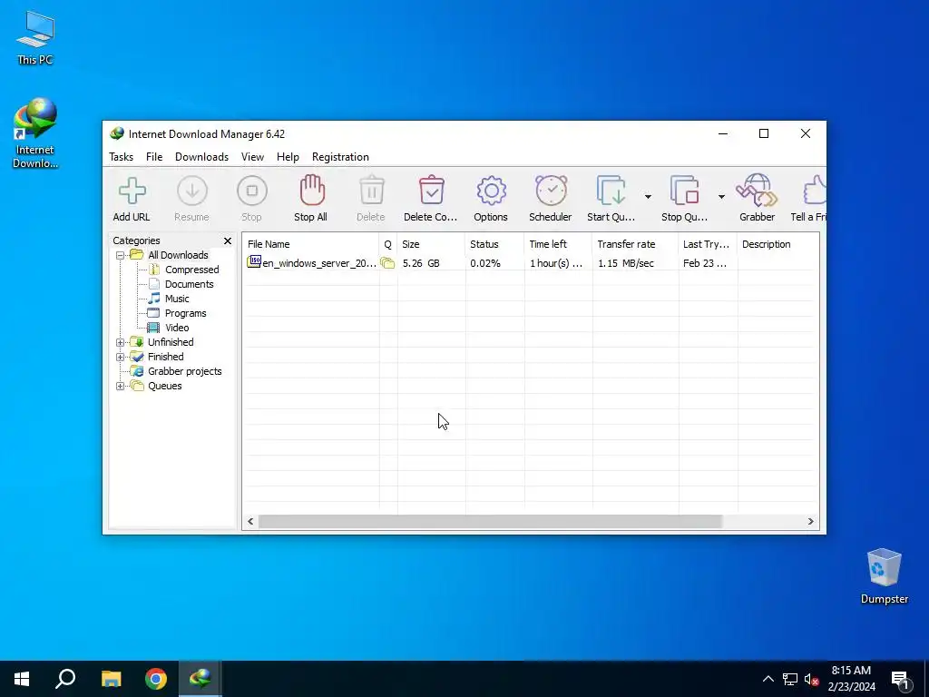929x697 pixels.
Task: Select the Finished category
Action: (x=165, y=357)
